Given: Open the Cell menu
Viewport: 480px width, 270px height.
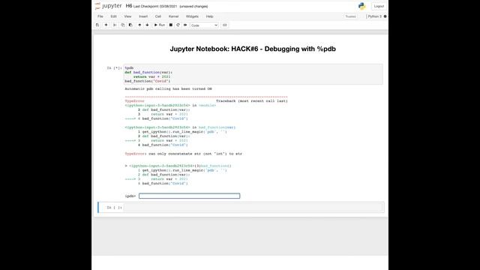Looking at the screenshot, I should pyautogui.click(x=158, y=16).
